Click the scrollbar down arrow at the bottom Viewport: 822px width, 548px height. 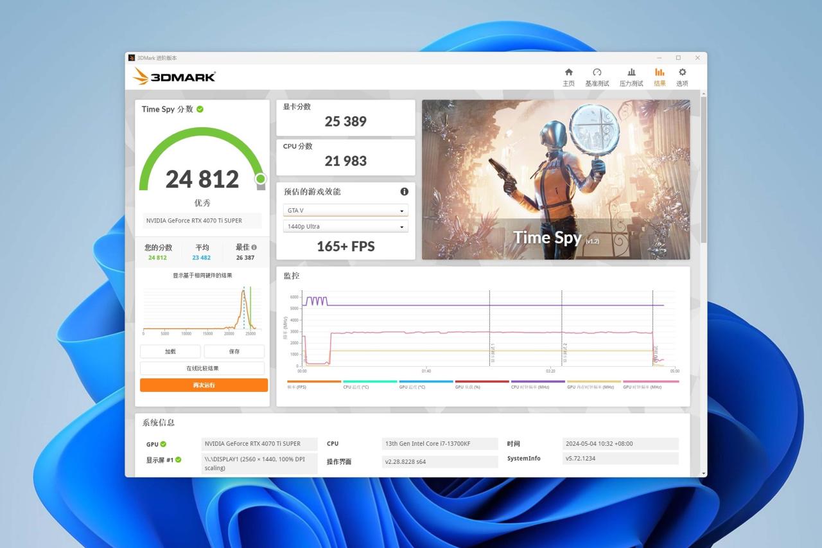point(704,473)
